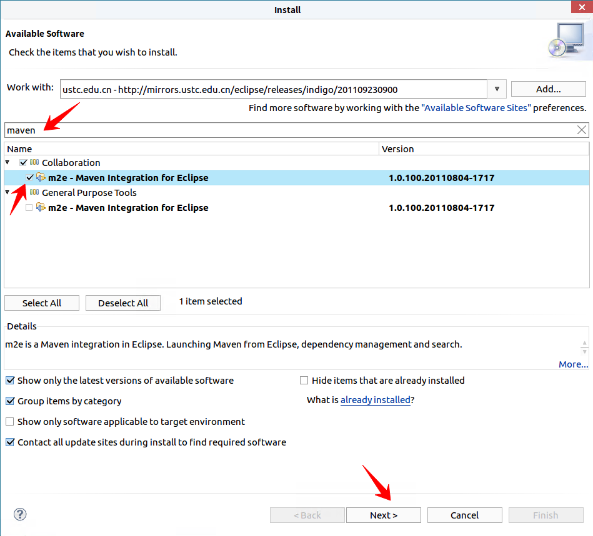This screenshot has width=593, height=536.
Task: Click Details scrollbar up arrow
Action: coord(584,343)
